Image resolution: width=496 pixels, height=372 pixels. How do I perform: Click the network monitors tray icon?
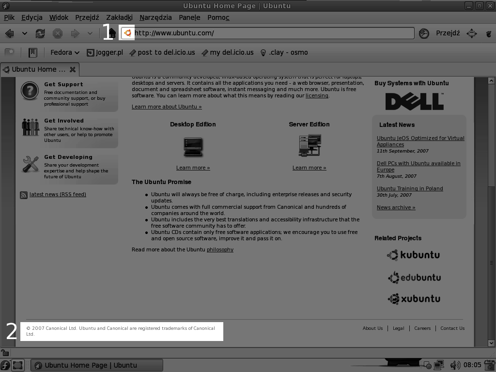(439, 365)
